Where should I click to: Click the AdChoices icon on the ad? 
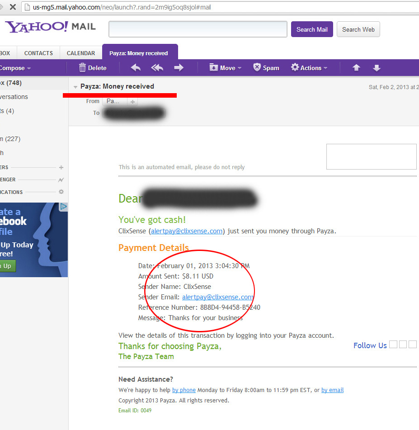(x=64, y=207)
